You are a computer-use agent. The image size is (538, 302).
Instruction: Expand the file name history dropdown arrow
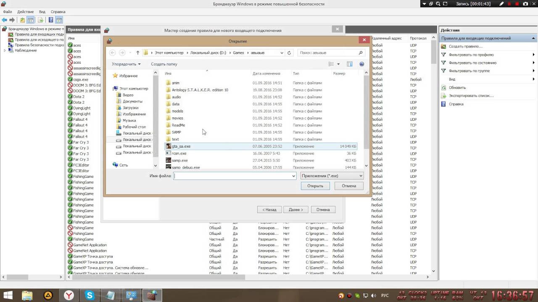tap(293, 176)
